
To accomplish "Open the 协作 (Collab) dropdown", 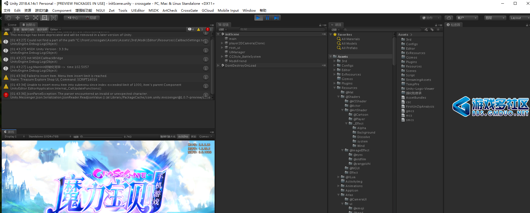I will (431, 18).
